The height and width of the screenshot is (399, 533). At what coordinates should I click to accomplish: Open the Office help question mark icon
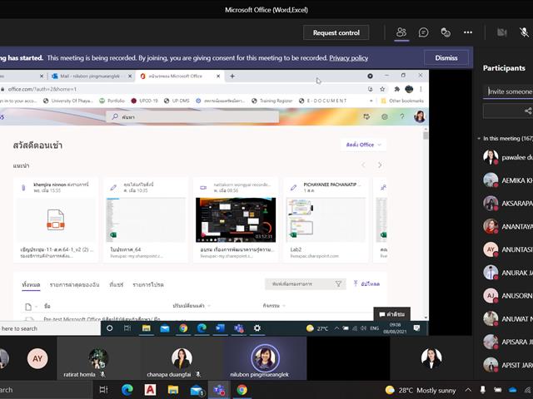point(402,116)
